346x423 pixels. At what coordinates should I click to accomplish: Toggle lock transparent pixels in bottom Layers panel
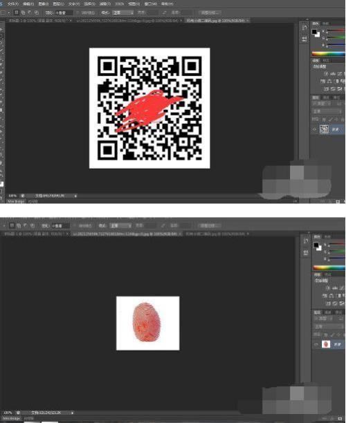pos(326,335)
